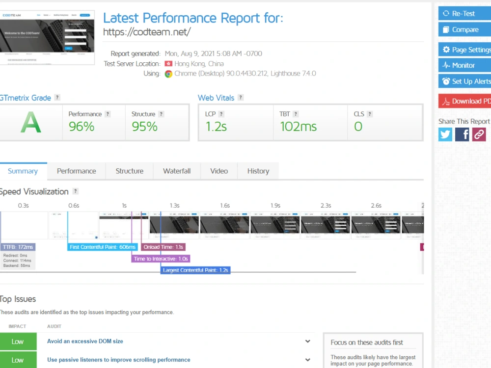Image resolution: width=491 pixels, height=368 pixels.
Task: Click the TTFB: 172ms marker
Action: (x=18, y=247)
